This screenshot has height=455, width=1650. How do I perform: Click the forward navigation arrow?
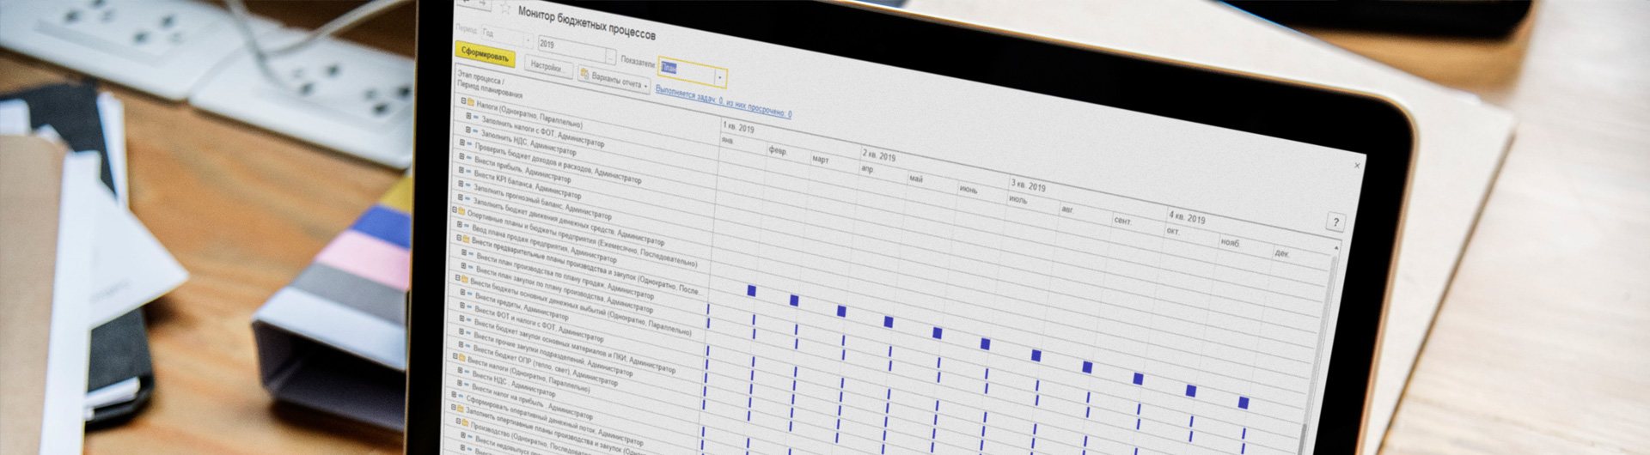pos(484,4)
